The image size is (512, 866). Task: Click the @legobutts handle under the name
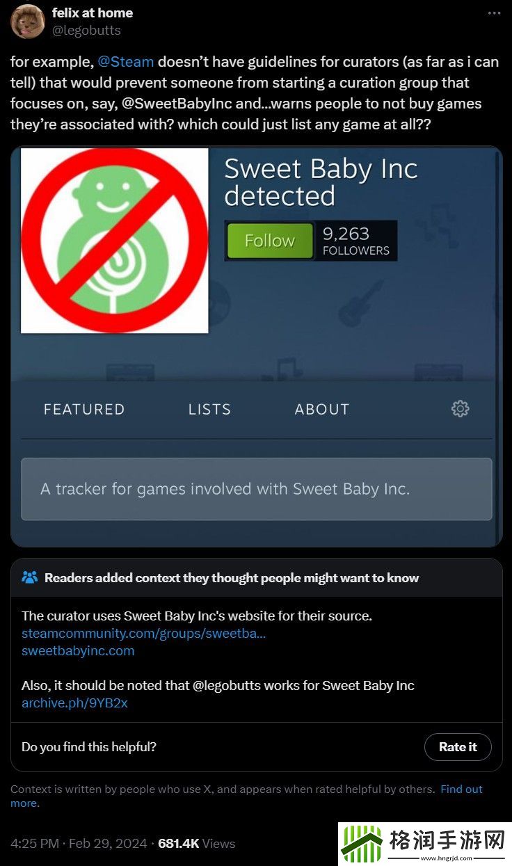click(86, 30)
